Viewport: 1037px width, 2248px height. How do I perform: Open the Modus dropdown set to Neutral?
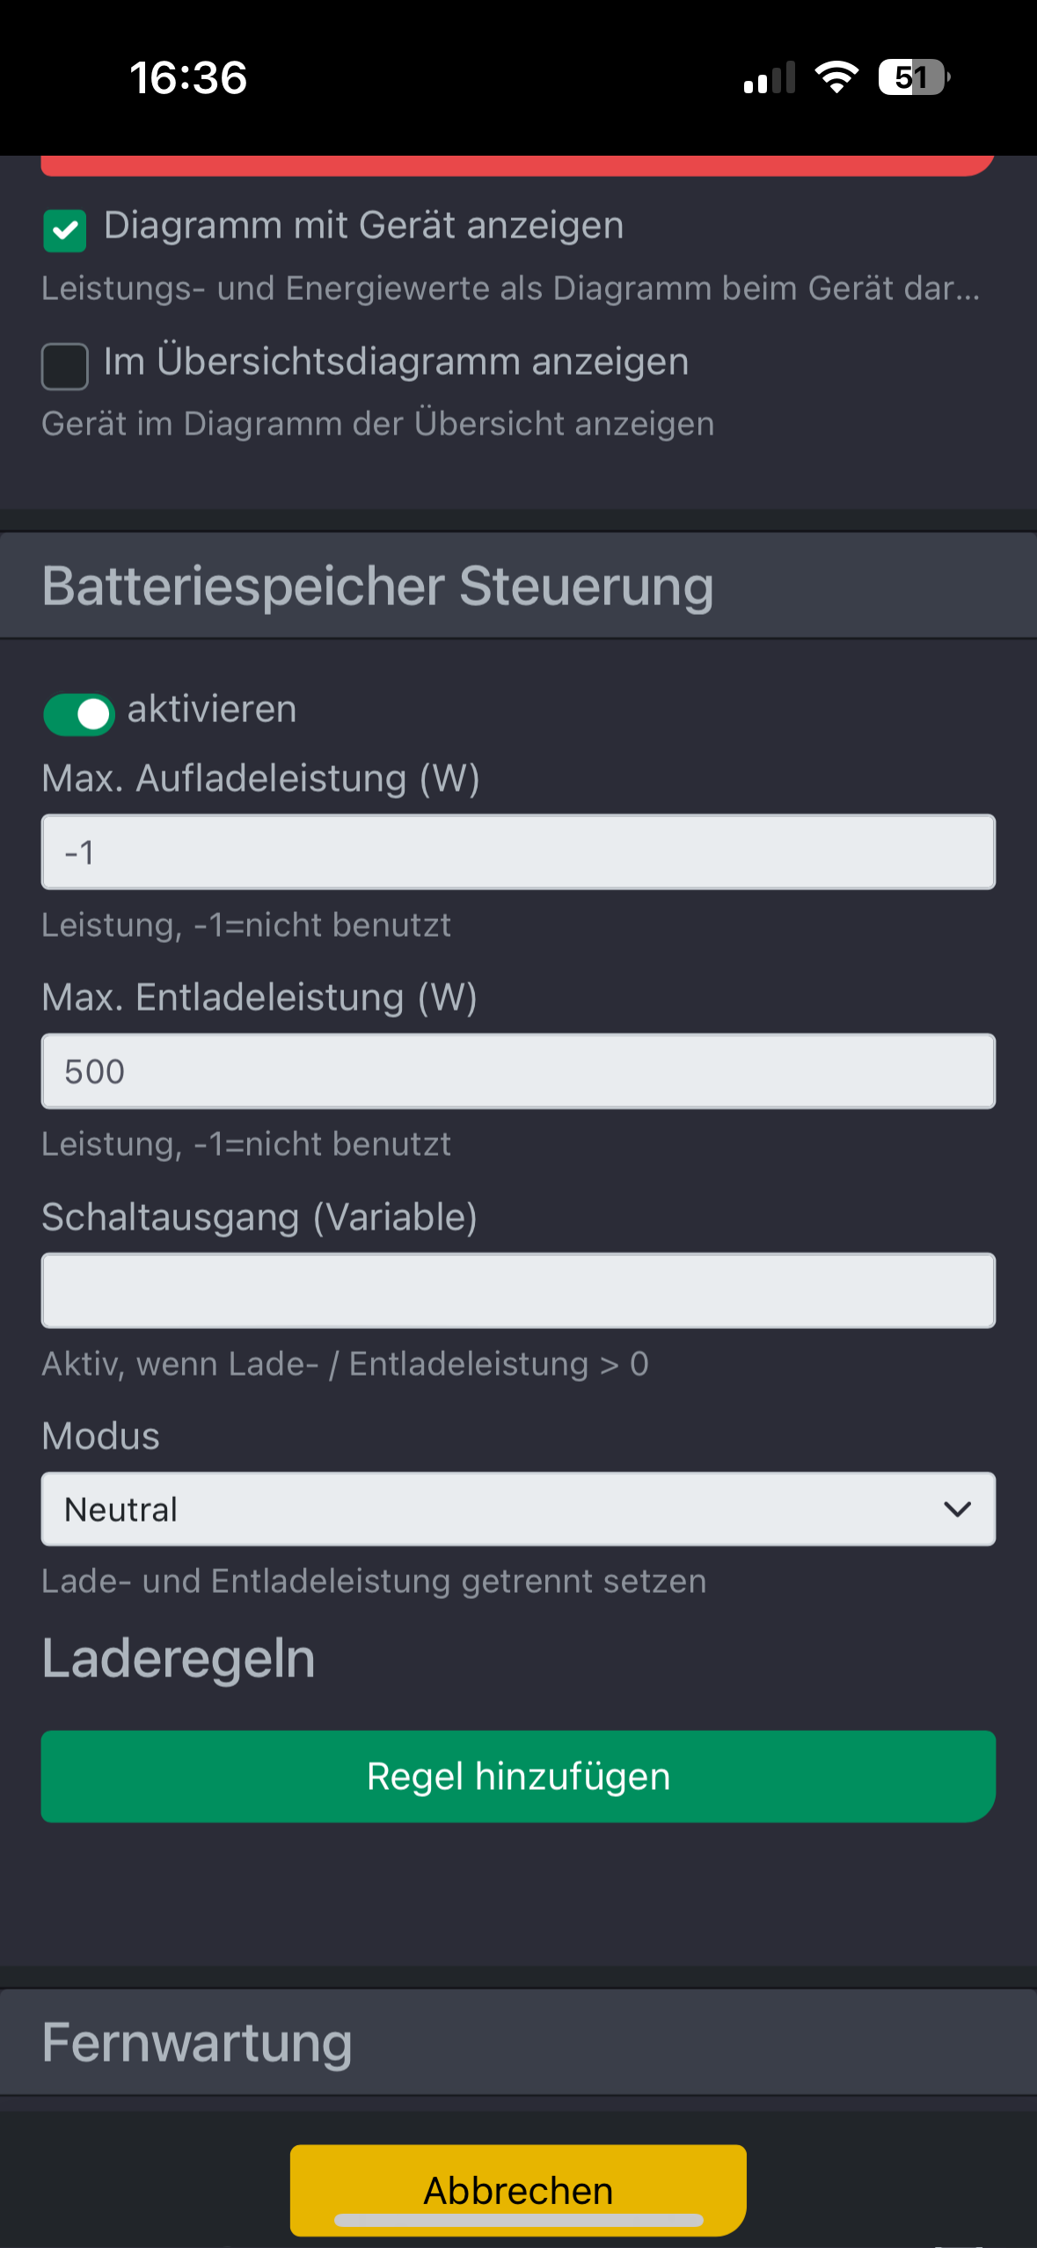(x=518, y=1509)
